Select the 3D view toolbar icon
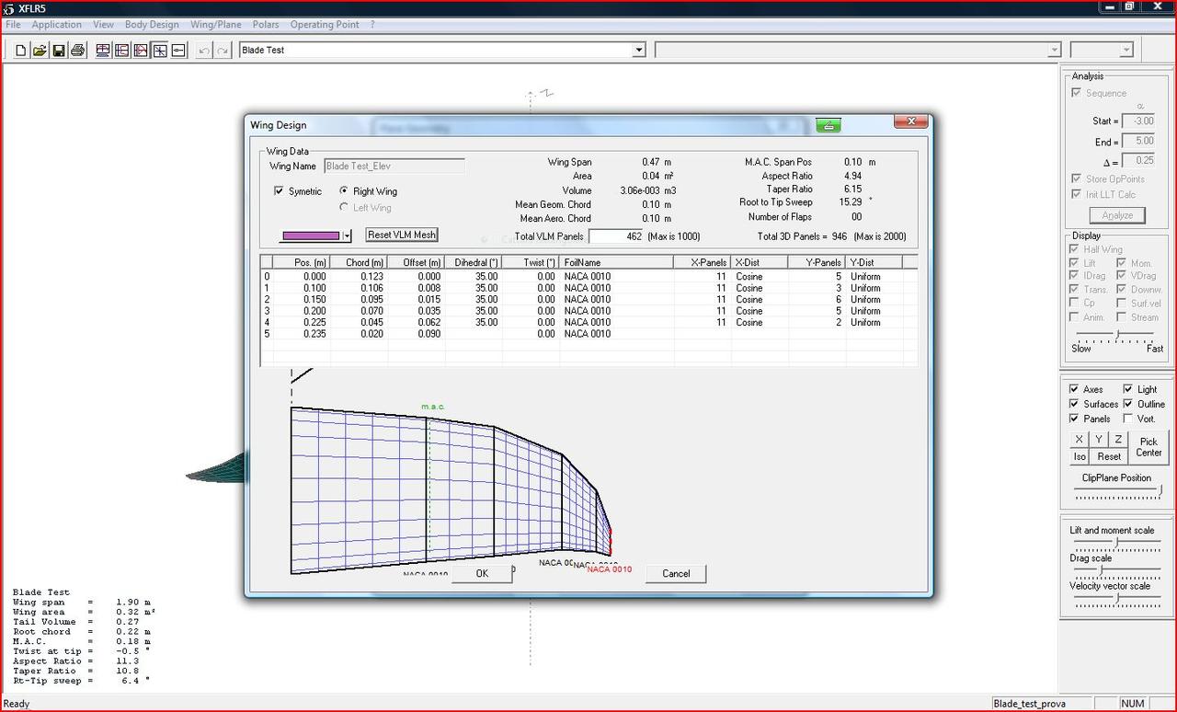The width and height of the screenshot is (1177, 712). pyautogui.click(x=160, y=51)
